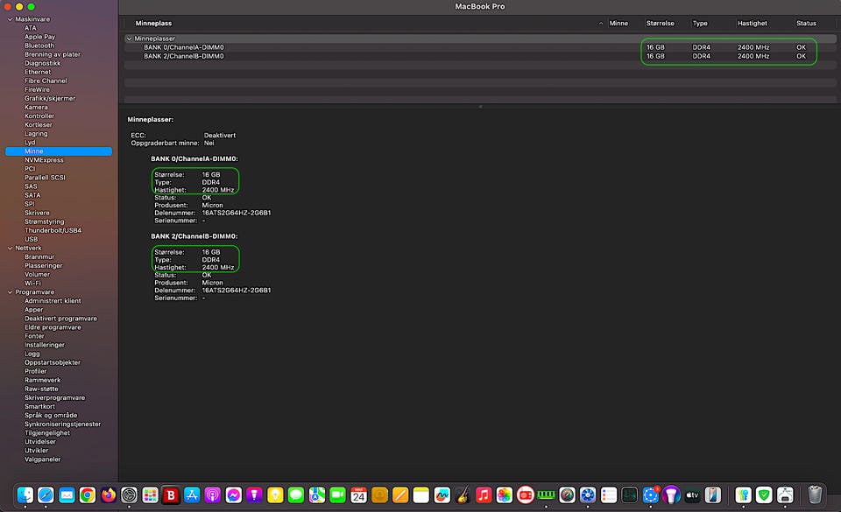This screenshot has height=512, width=841.
Task: Launch Safari from the Dock
Action: pos(46,495)
